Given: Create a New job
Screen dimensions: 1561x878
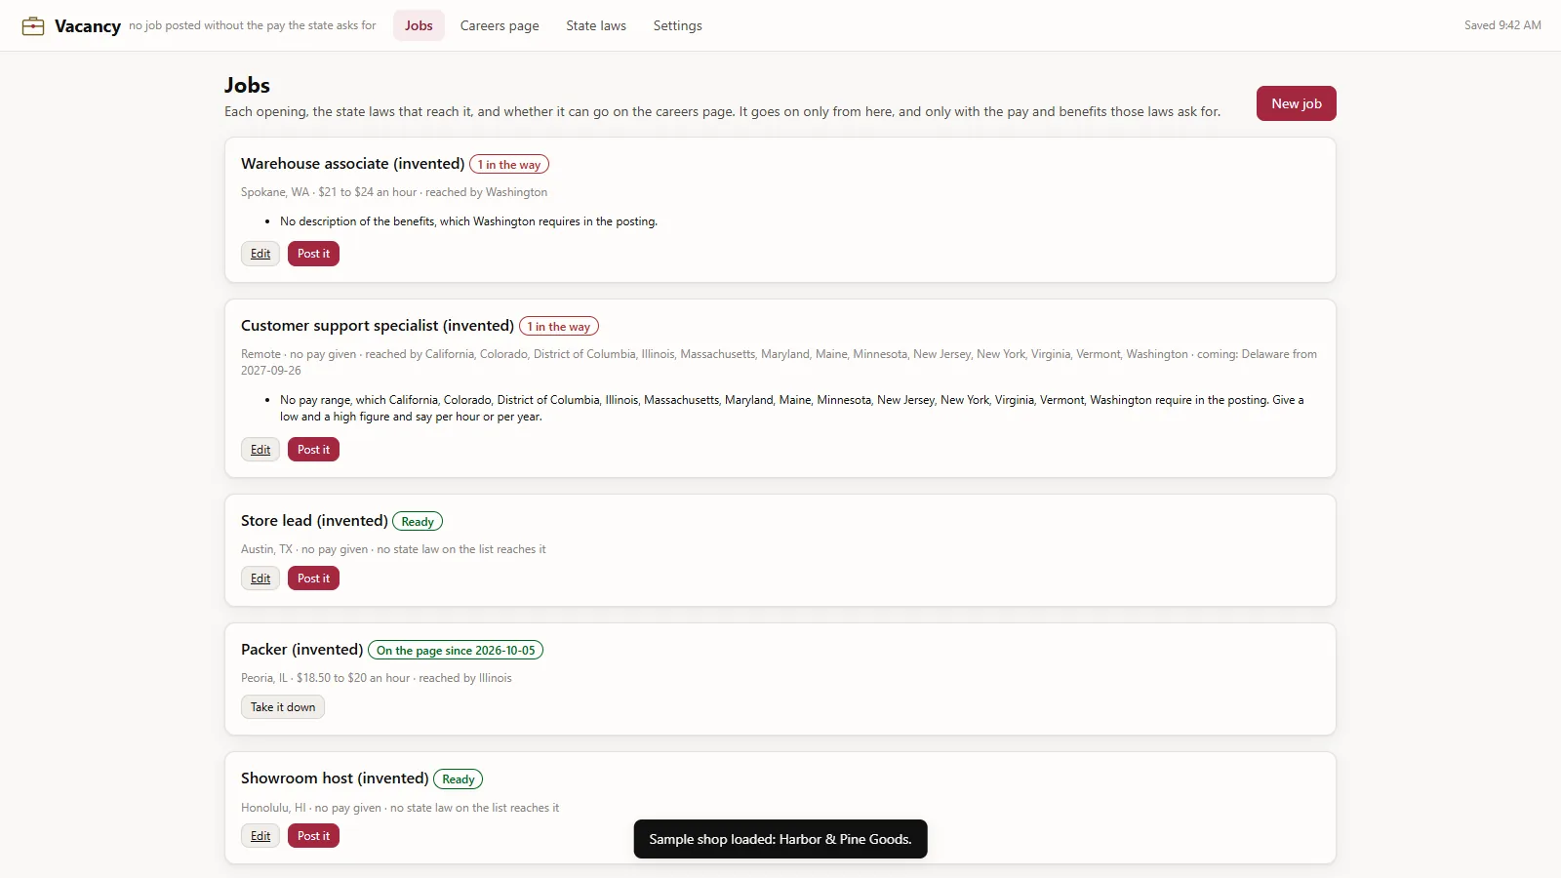Looking at the screenshot, I should (1296, 103).
